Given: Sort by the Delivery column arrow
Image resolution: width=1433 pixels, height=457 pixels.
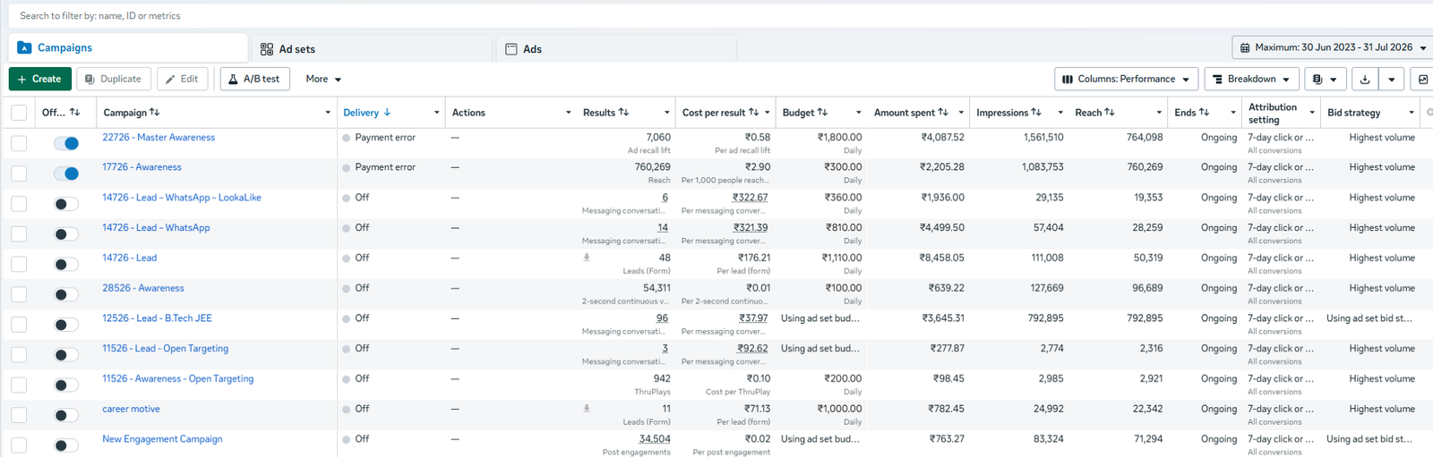Looking at the screenshot, I should pos(387,113).
